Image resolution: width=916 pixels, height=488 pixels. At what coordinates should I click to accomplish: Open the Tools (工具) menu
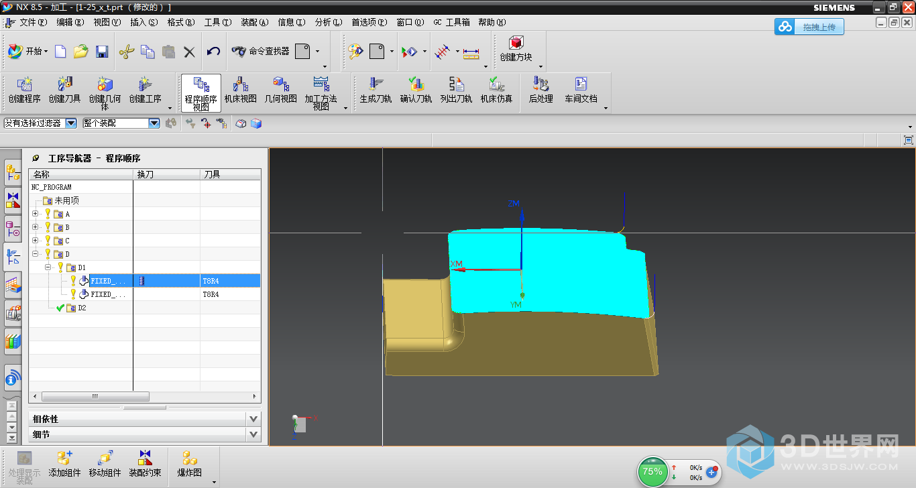pyautogui.click(x=217, y=22)
